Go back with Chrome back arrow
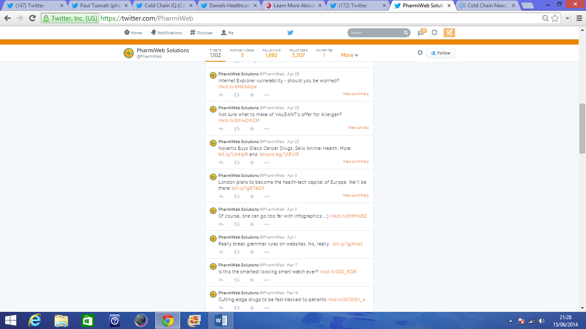The width and height of the screenshot is (586, 329). (7, 18)
